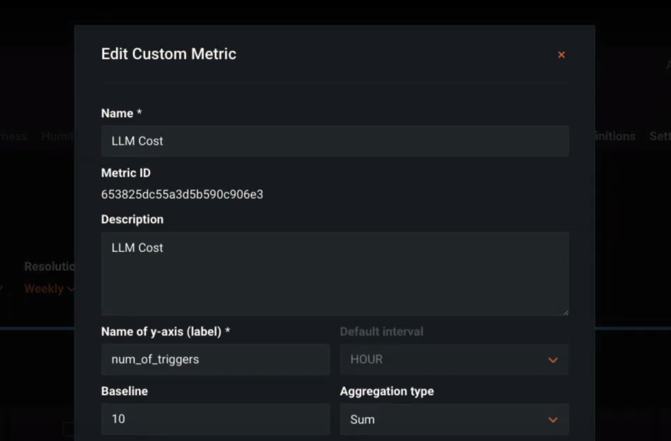
Task: Click the Name field containing LLM Cost
Action: 334,141
